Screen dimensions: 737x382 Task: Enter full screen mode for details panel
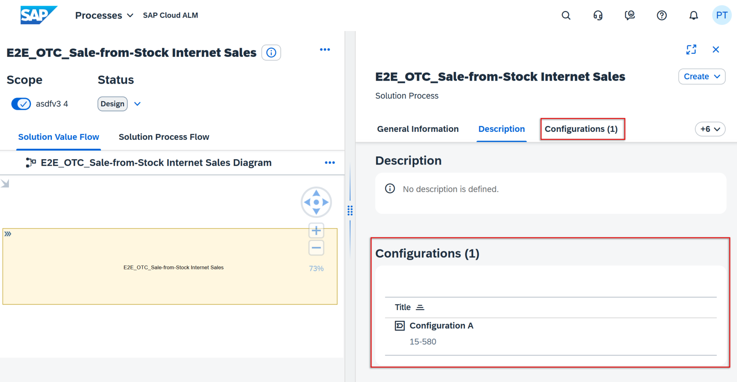click(691, 50)
